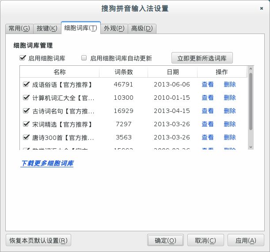Close the settings dialog window

pos(262,8)
